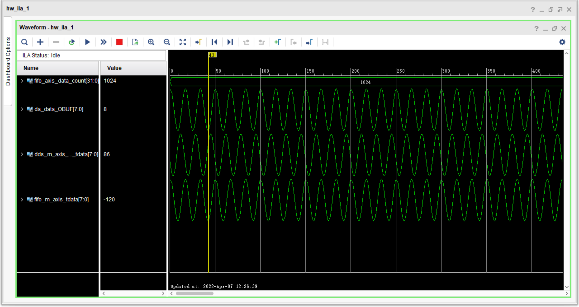Click the 1024 value in Value column

point(110,81)
